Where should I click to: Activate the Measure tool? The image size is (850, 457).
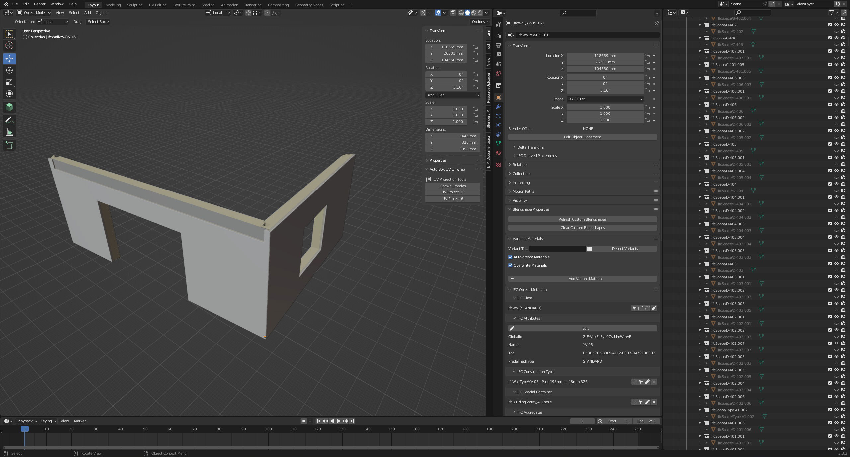pos(9,132)
